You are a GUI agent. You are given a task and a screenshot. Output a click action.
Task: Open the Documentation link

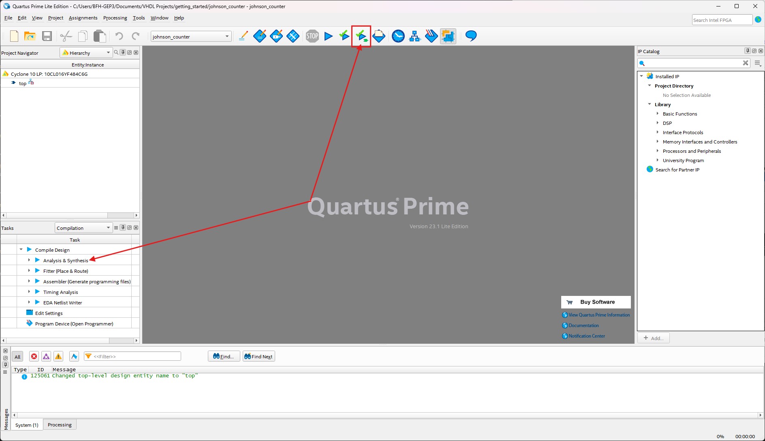pyautogui.click(x=583, y=325)
